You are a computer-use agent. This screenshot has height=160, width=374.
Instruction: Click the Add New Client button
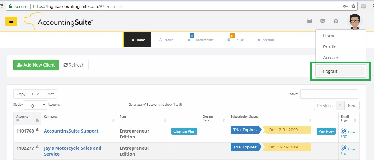tap(36, 65)
